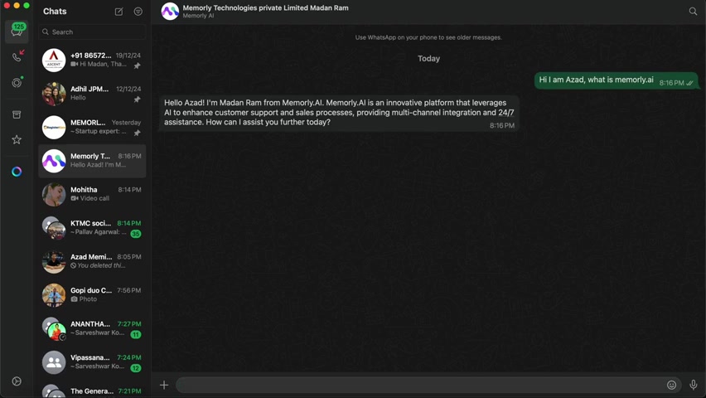Open The Genera... chat
706x398 pixels.
click(x=92, y=391)
